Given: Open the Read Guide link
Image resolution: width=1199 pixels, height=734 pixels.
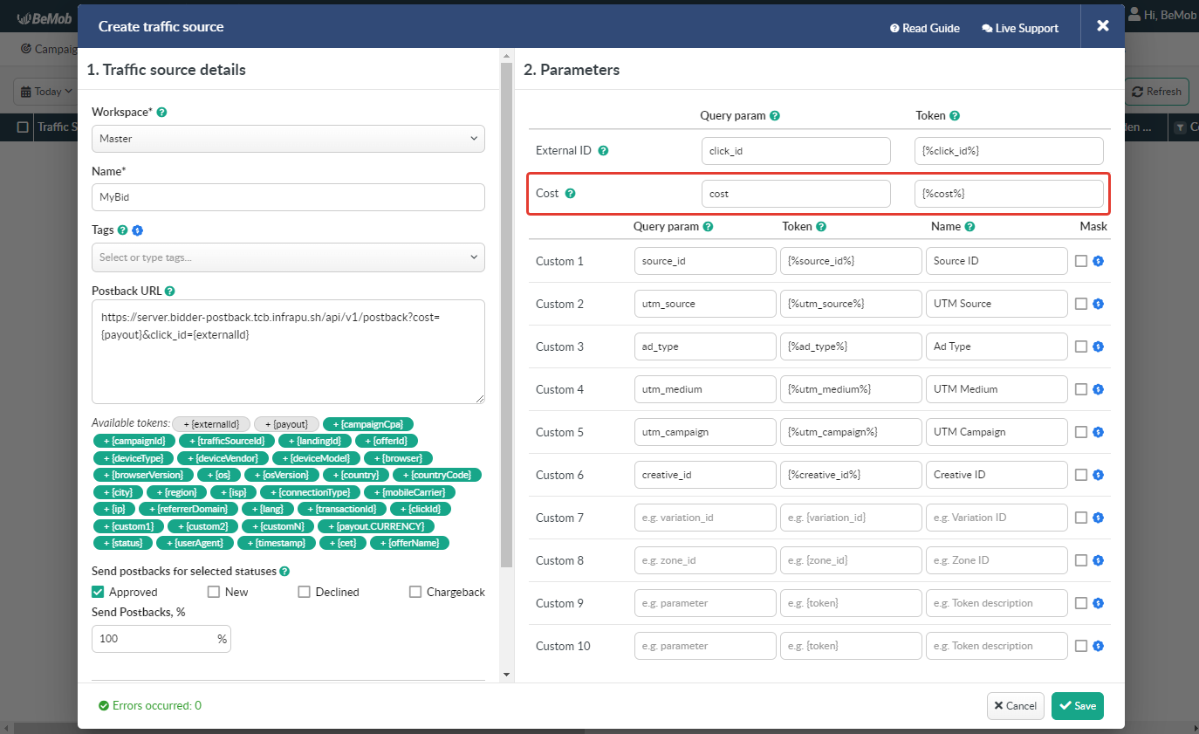Looking at the screenshot, I should [x=924, y=28].
